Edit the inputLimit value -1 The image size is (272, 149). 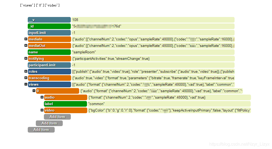[x=153, y=33]
